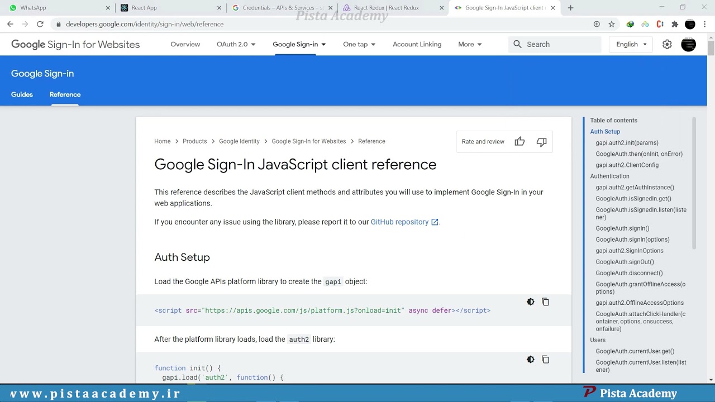Switch to the Credentials APIs & Services tab
This screenshot has height=402, width=715.
(x=282, y=8)
